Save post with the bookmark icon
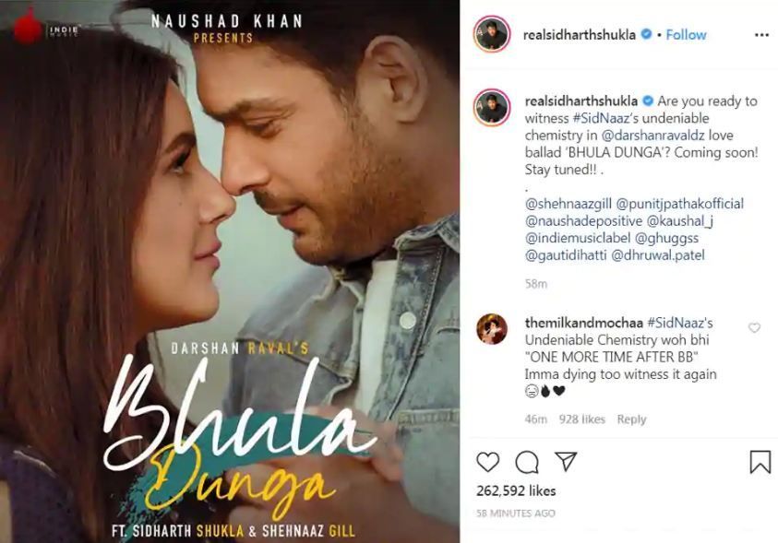The width and height of the screenshot is (778, 543). pyautogui.click(x=760, y=462)
